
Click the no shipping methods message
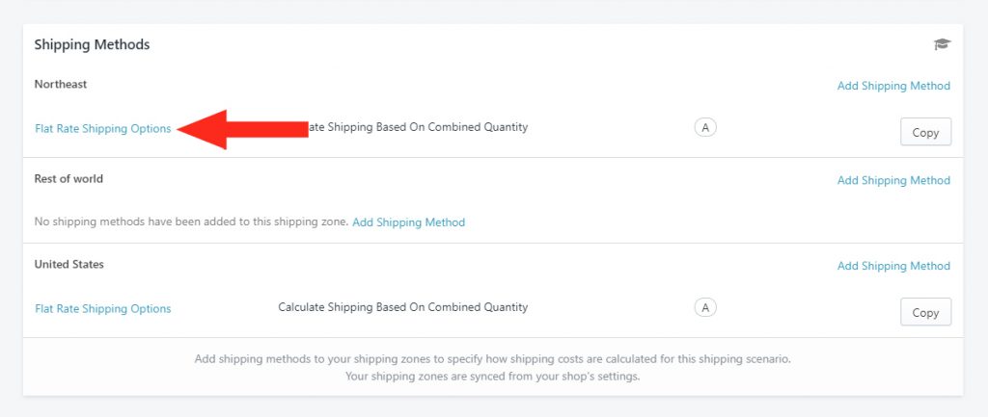191,222
